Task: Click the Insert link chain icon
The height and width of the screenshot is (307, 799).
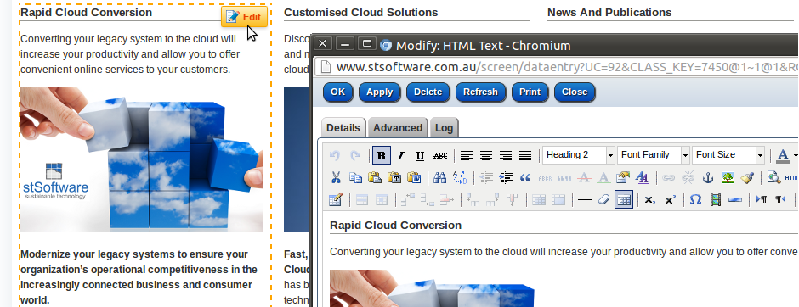Action: point(669,177)
